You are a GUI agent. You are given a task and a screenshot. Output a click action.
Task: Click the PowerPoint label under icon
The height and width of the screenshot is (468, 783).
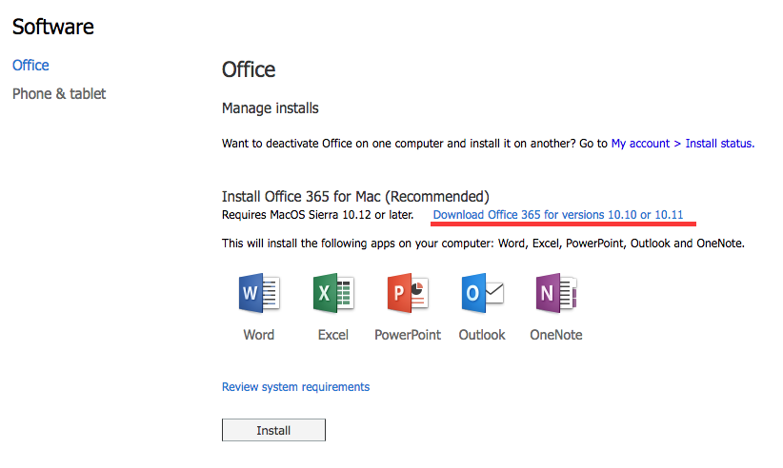[x=408, y=335]
